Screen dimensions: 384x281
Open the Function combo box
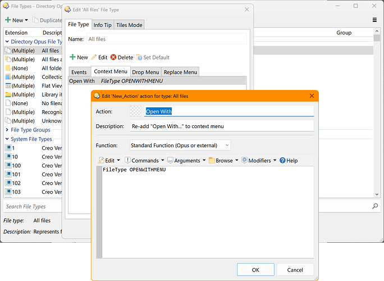coord(180,146)
